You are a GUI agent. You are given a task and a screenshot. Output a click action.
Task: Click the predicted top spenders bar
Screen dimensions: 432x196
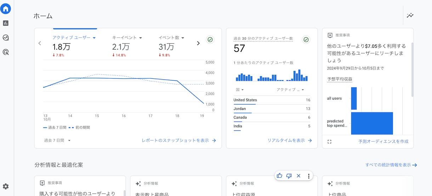click(x=372, y=123)
